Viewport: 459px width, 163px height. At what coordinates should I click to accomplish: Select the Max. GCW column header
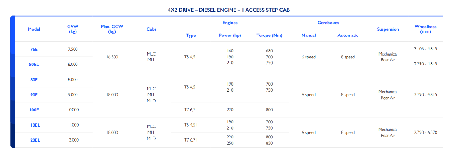tap(112, 29)
